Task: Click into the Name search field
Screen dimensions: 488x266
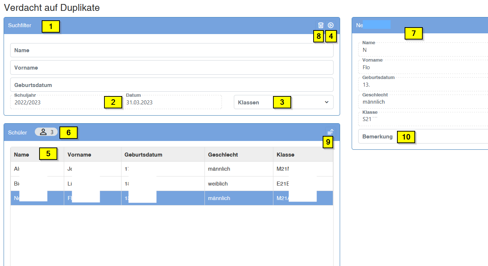Action: pos(171,50)
